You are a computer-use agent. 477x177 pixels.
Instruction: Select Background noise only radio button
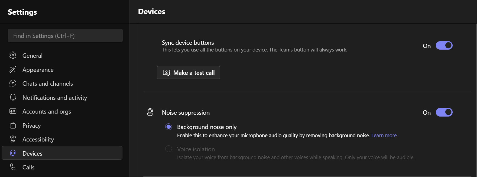(x=168, y=127)
